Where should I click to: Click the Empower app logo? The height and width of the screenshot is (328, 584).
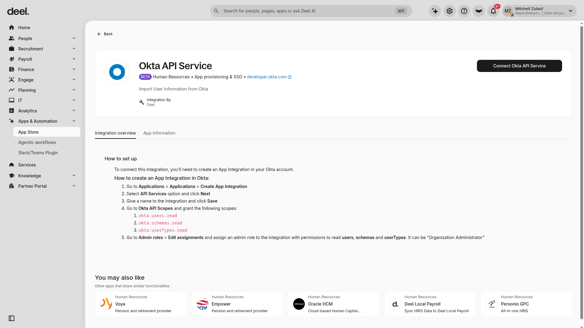click(203, 304)
